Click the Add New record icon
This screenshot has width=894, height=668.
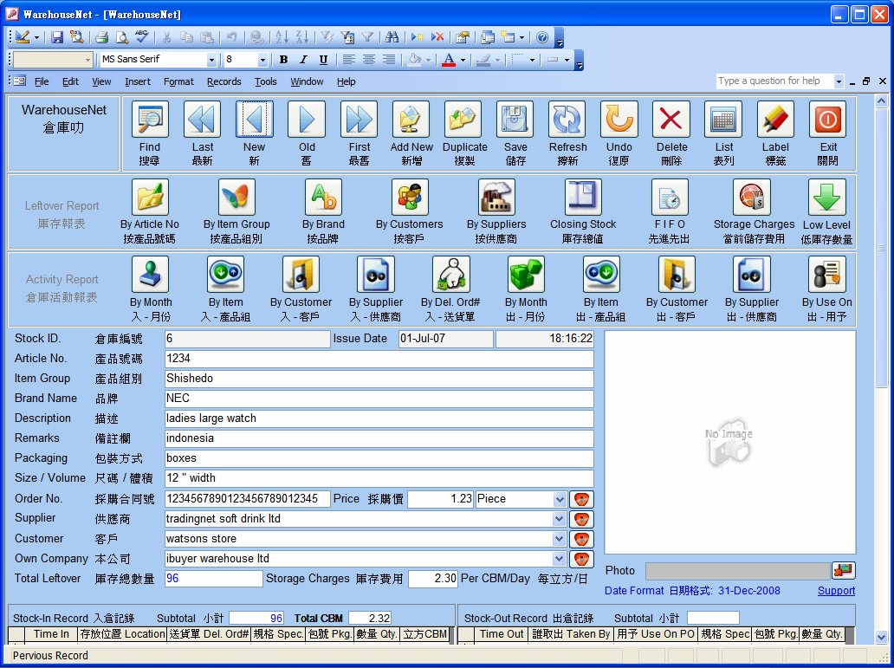pyautogui.click(x=411, y=120)
